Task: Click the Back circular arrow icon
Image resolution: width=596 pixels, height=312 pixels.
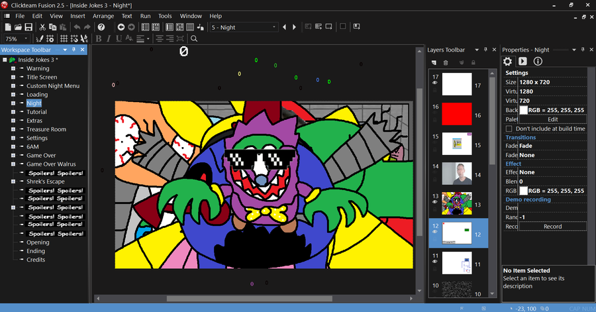Action: [x=121, y=27]
